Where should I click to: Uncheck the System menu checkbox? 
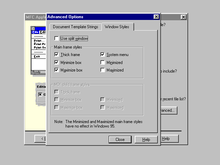coord(103,55)
